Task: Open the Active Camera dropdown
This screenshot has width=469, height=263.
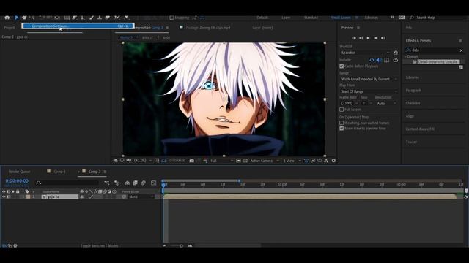Action: click(265, 161)
